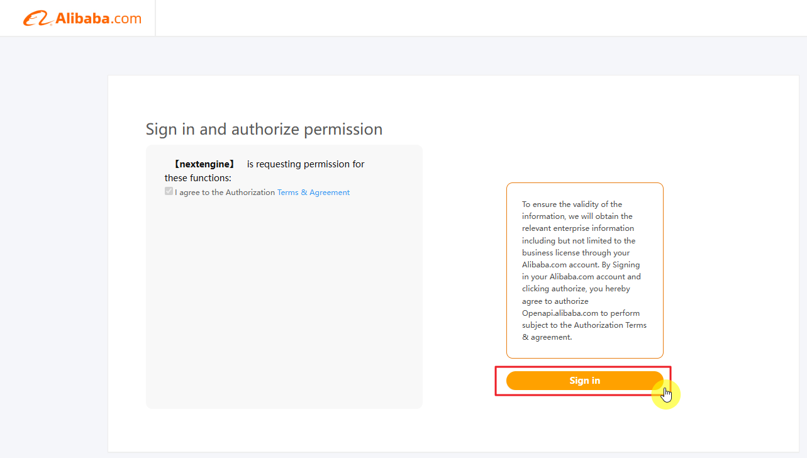807x458 pixels.
Task: Click "clicking authorize, you hereby" notice line
Action: coord(576,289)
